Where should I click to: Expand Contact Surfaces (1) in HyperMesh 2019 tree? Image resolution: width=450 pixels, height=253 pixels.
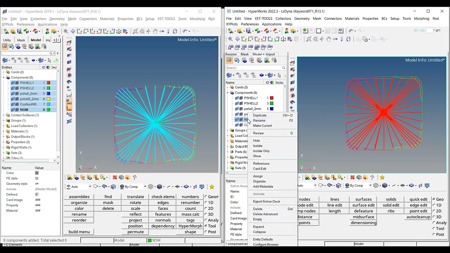coord(4,115)
